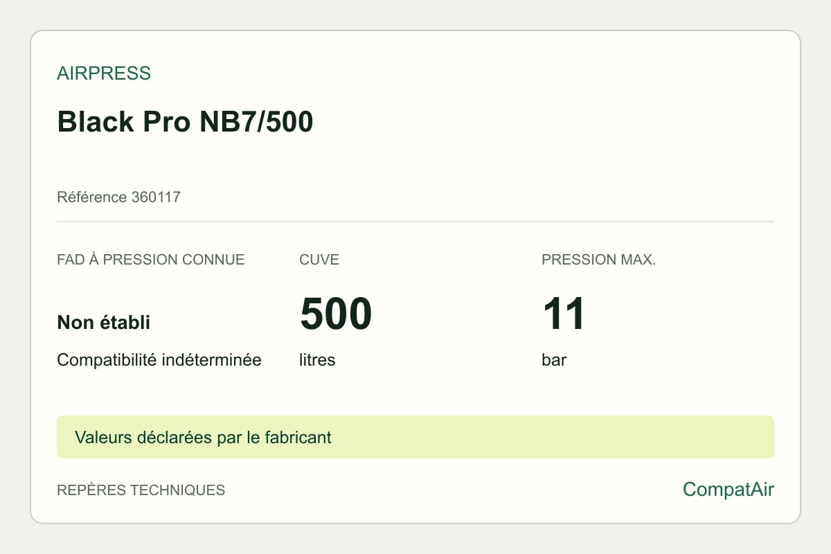Click the FAD À PRESSION CONNUE heading
This screenshot has height=554, width=831.
[151, 260]
